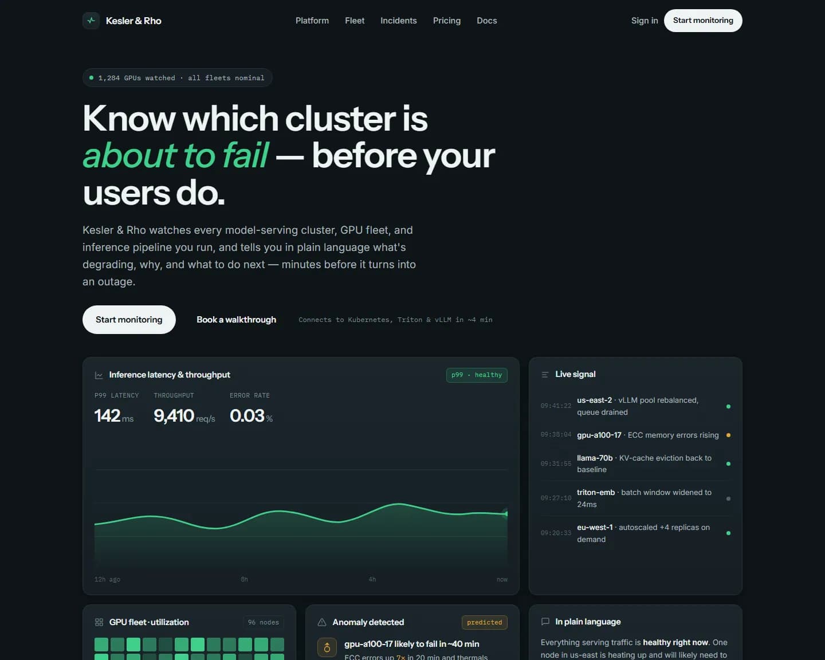Click the llama-70b KV-cache eviction entry

click(x=635, y=463)
